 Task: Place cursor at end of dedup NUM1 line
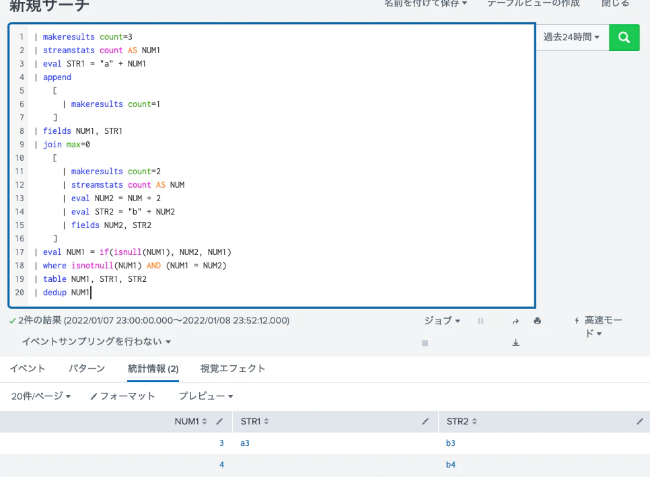click(90, 293)
